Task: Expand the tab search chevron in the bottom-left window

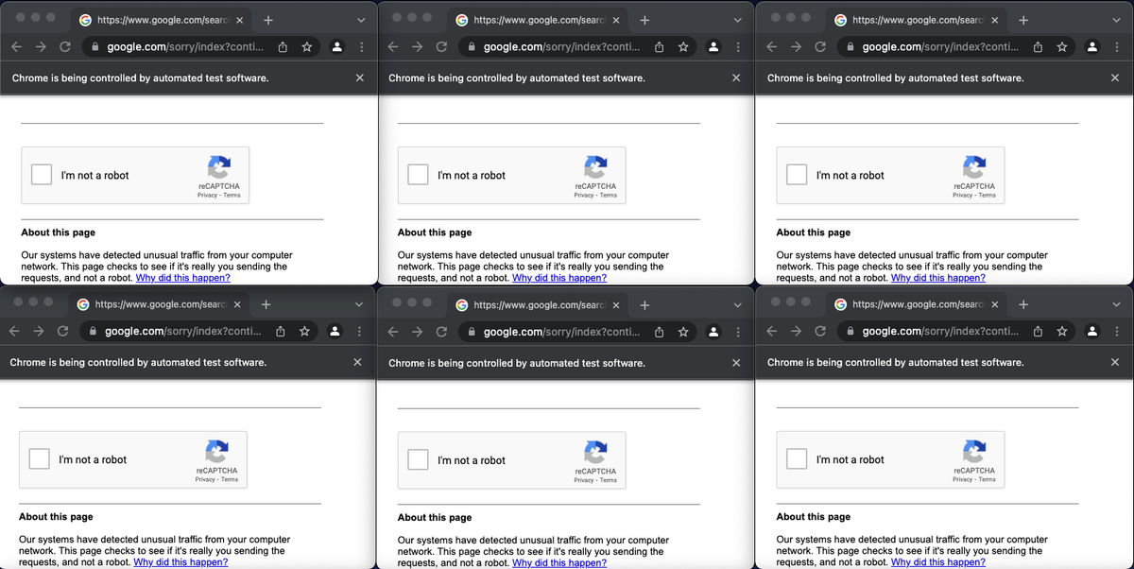Action: (358, 304)
